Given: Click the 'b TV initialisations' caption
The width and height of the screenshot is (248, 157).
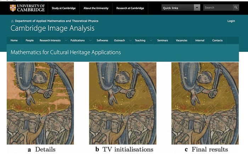Looking at the screenshot, I should click(124, 150).
